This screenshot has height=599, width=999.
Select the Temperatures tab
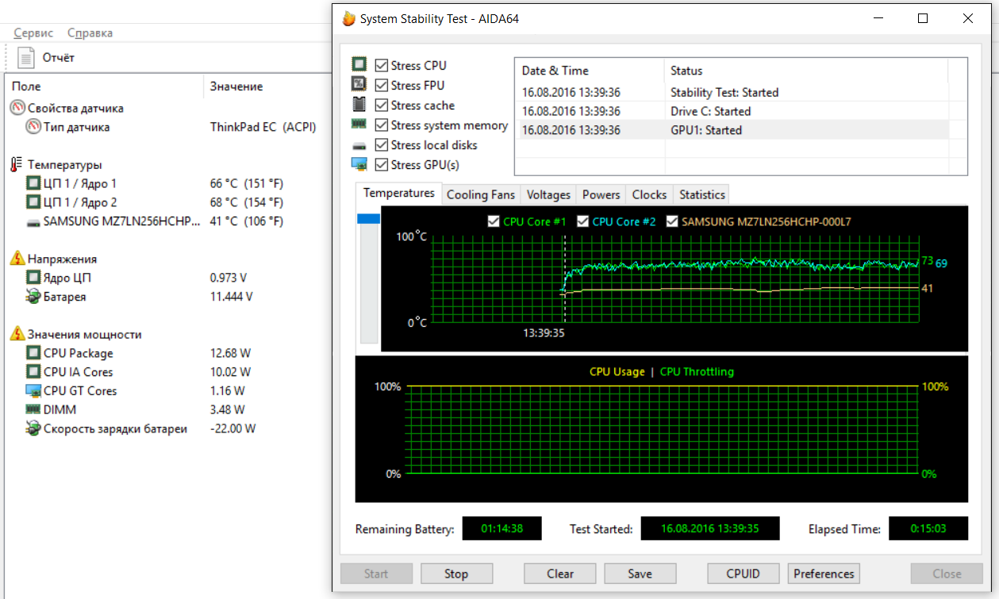[x=399, y=193]
